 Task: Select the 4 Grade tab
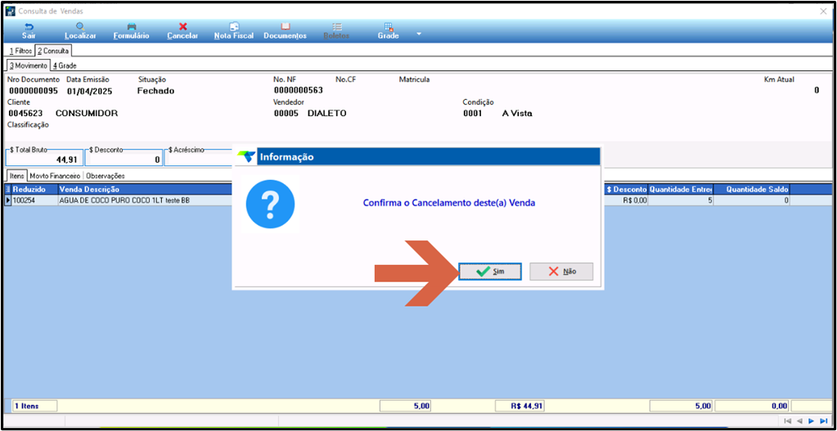(x=65, y=65)
